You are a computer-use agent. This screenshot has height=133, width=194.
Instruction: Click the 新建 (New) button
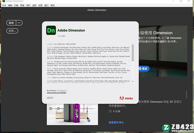tap(11, 23)
